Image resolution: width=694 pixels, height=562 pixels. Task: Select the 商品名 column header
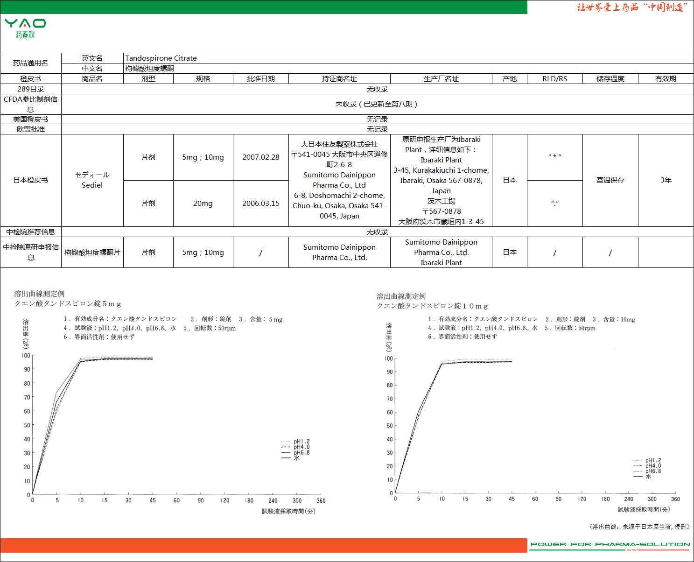(92, 79)
